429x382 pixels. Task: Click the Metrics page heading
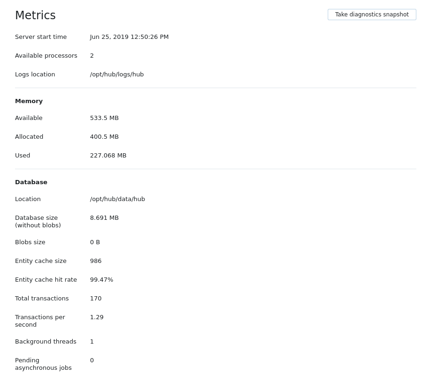click(x=35, y=15)
